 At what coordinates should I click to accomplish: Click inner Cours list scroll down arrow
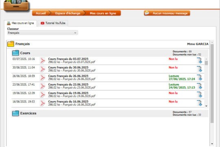[x=206, y=106]
